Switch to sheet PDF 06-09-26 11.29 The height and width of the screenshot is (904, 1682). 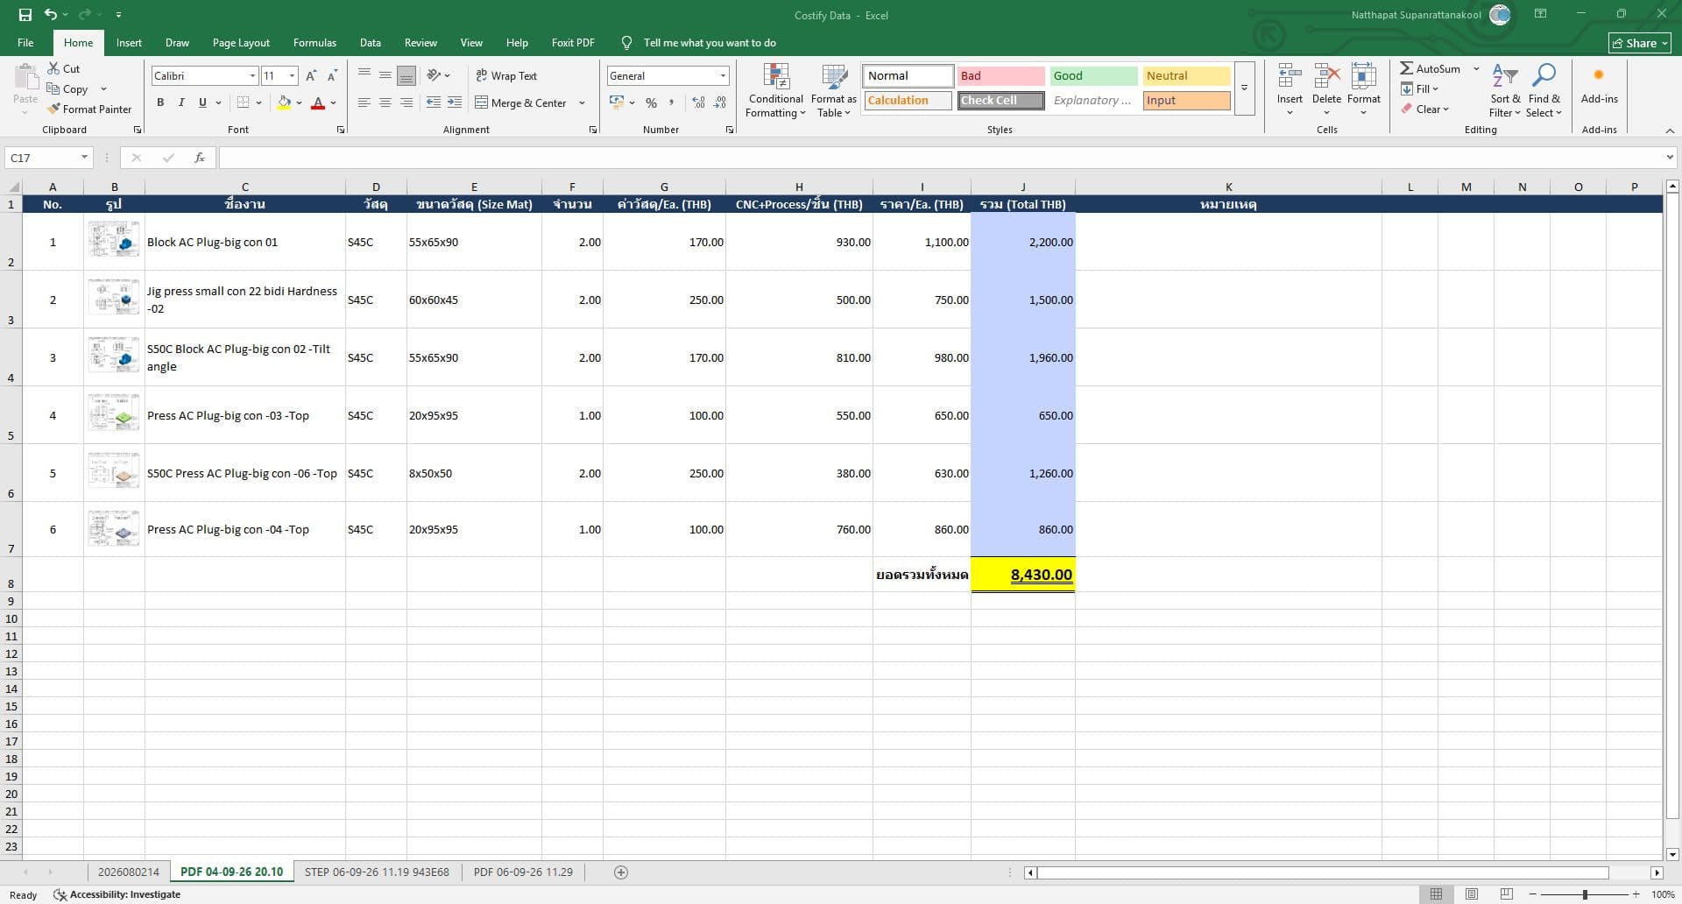(523, 872)
